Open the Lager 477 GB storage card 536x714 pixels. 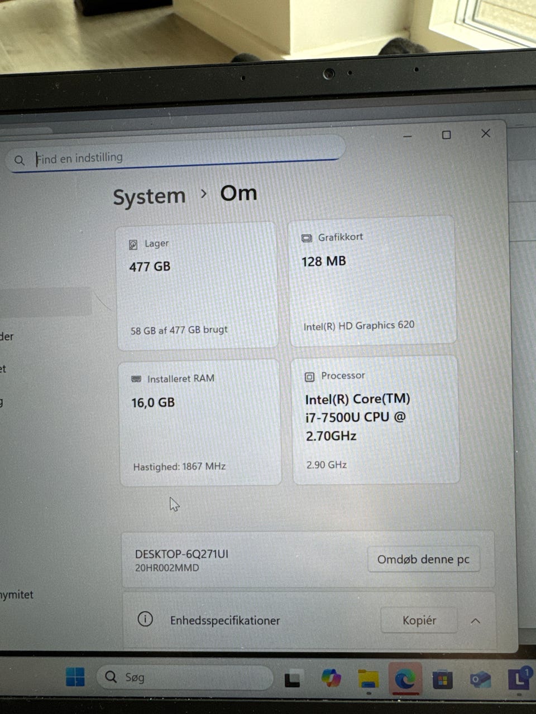click(197, 286)
